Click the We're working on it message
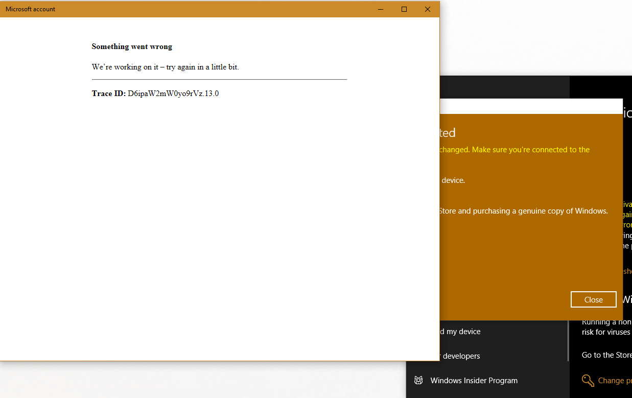Screen dimensions: 632x398 coord(165,67)
